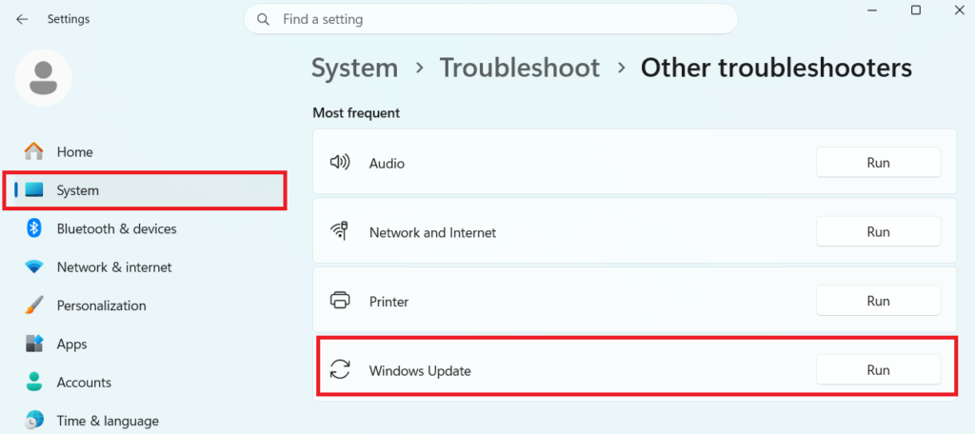Click the Home house icon
Viewport: 975px width, 434px height.
tap(33, 151)
